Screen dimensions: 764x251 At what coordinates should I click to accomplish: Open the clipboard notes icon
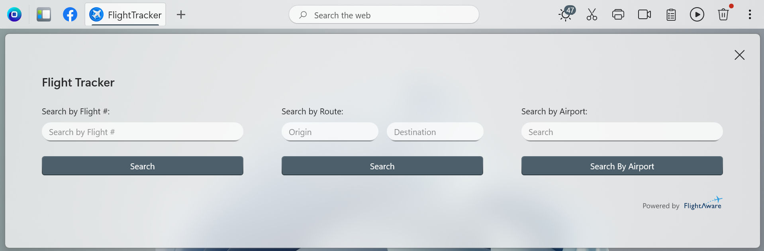(671, 15)
